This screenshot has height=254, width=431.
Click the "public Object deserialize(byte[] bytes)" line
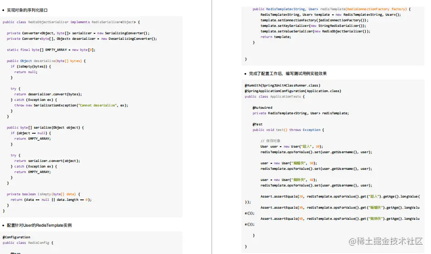(46, 61)
